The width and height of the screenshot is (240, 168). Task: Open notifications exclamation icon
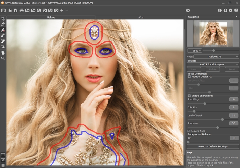236,10
